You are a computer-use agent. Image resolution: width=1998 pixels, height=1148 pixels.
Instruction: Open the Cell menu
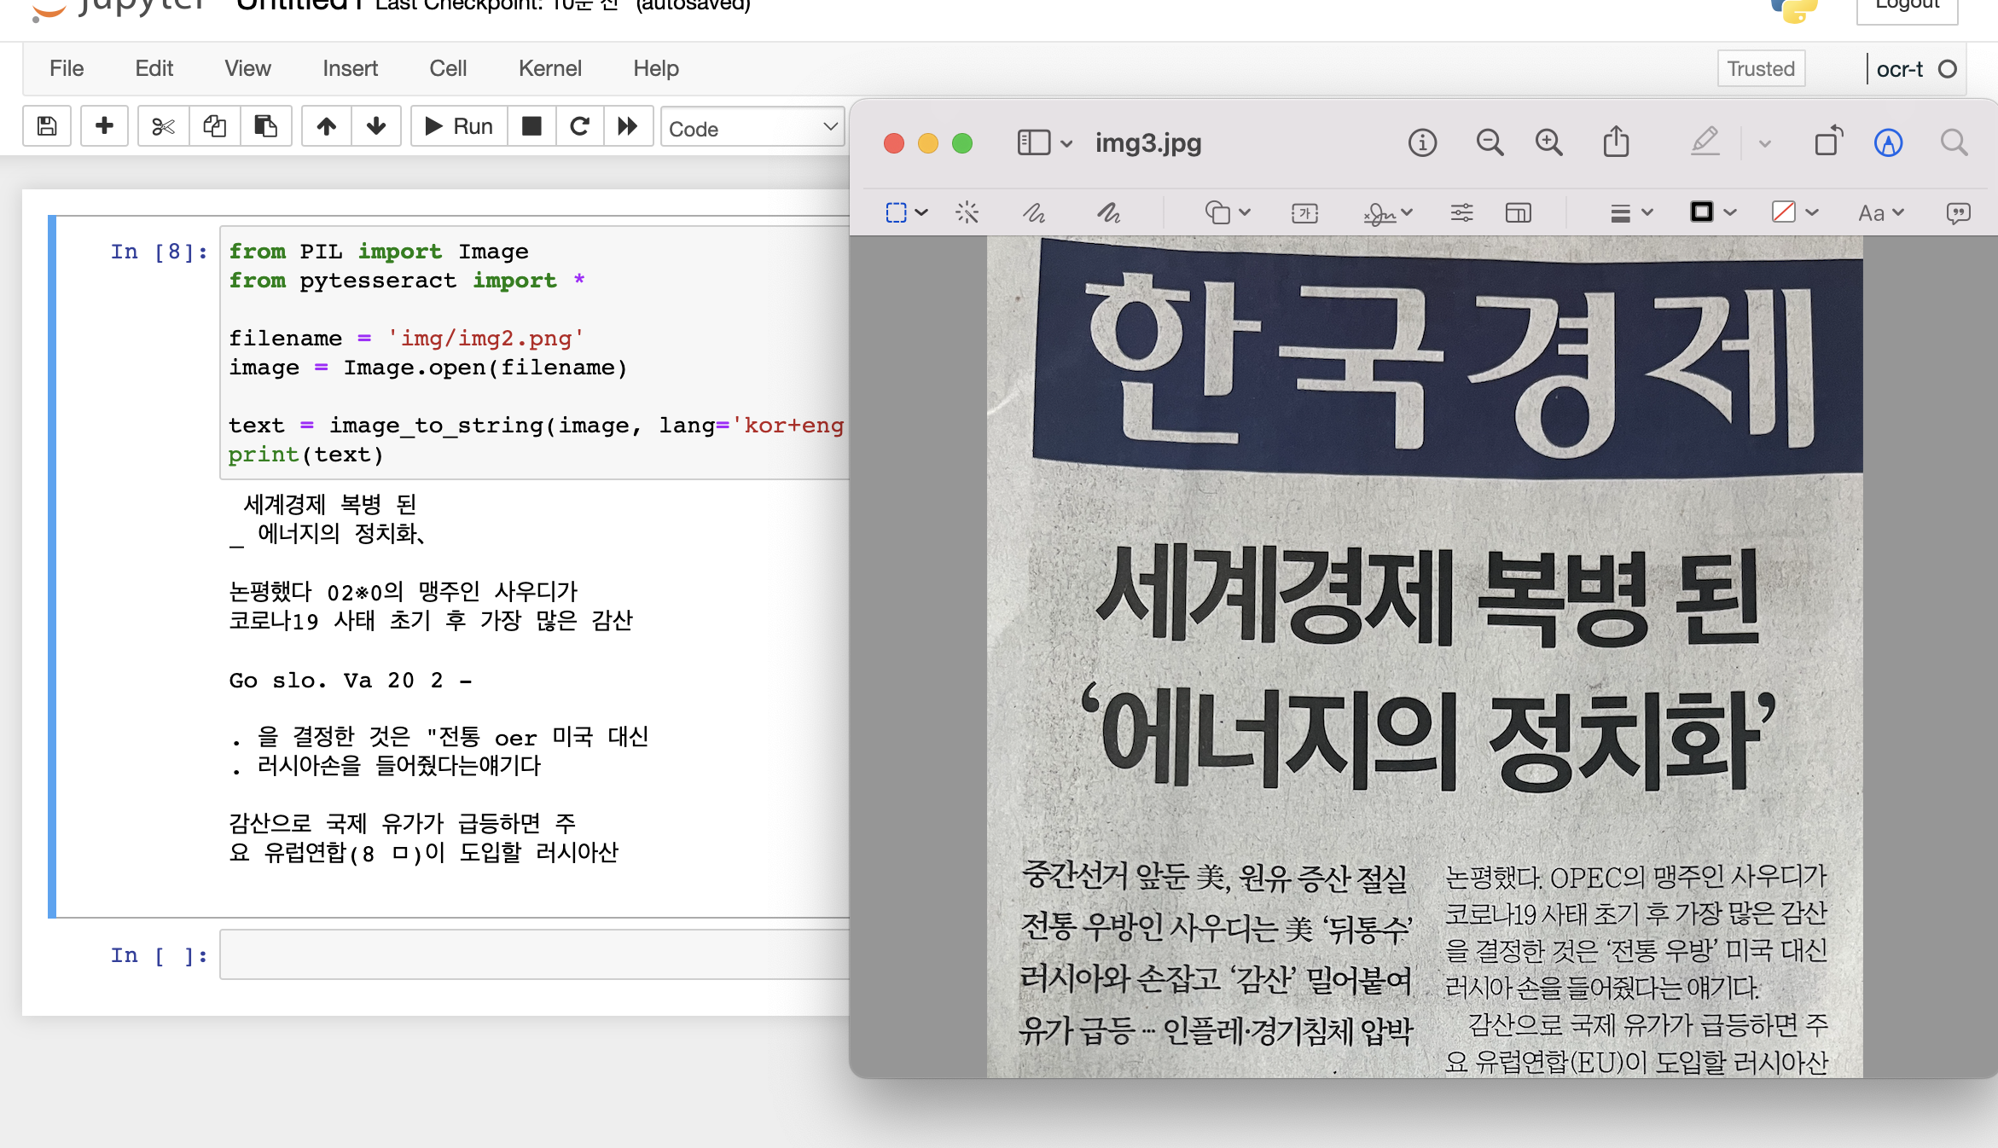click(x=448, y=68)
